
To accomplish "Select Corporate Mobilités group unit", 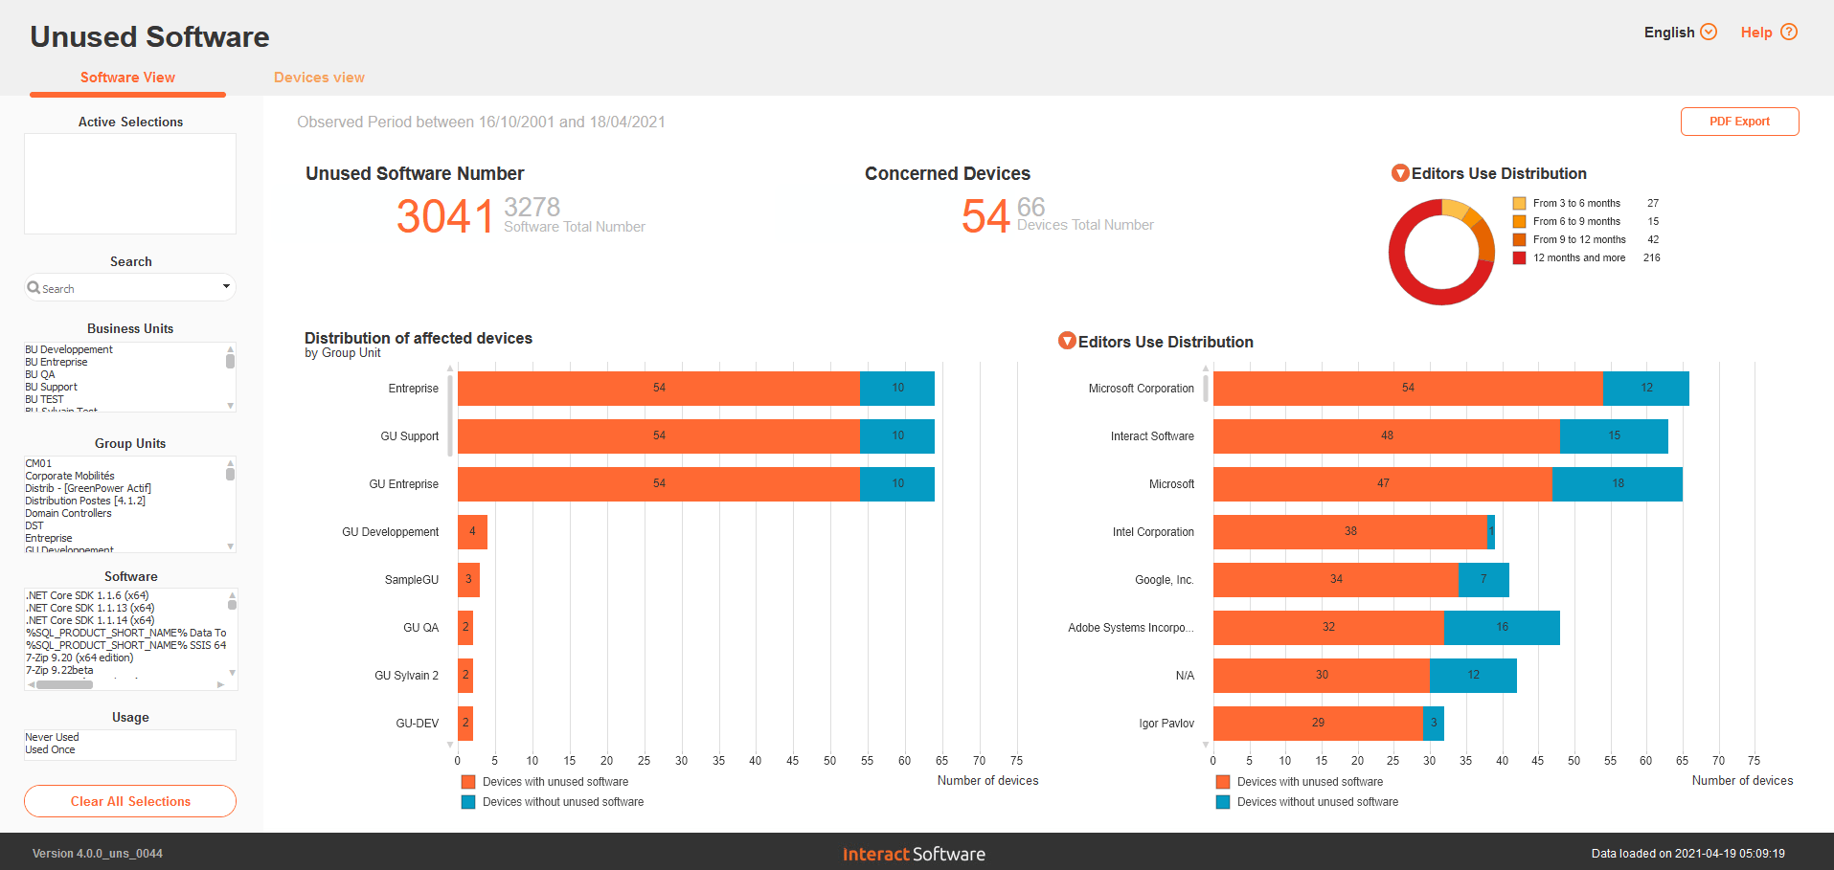I will pos(70,476).
